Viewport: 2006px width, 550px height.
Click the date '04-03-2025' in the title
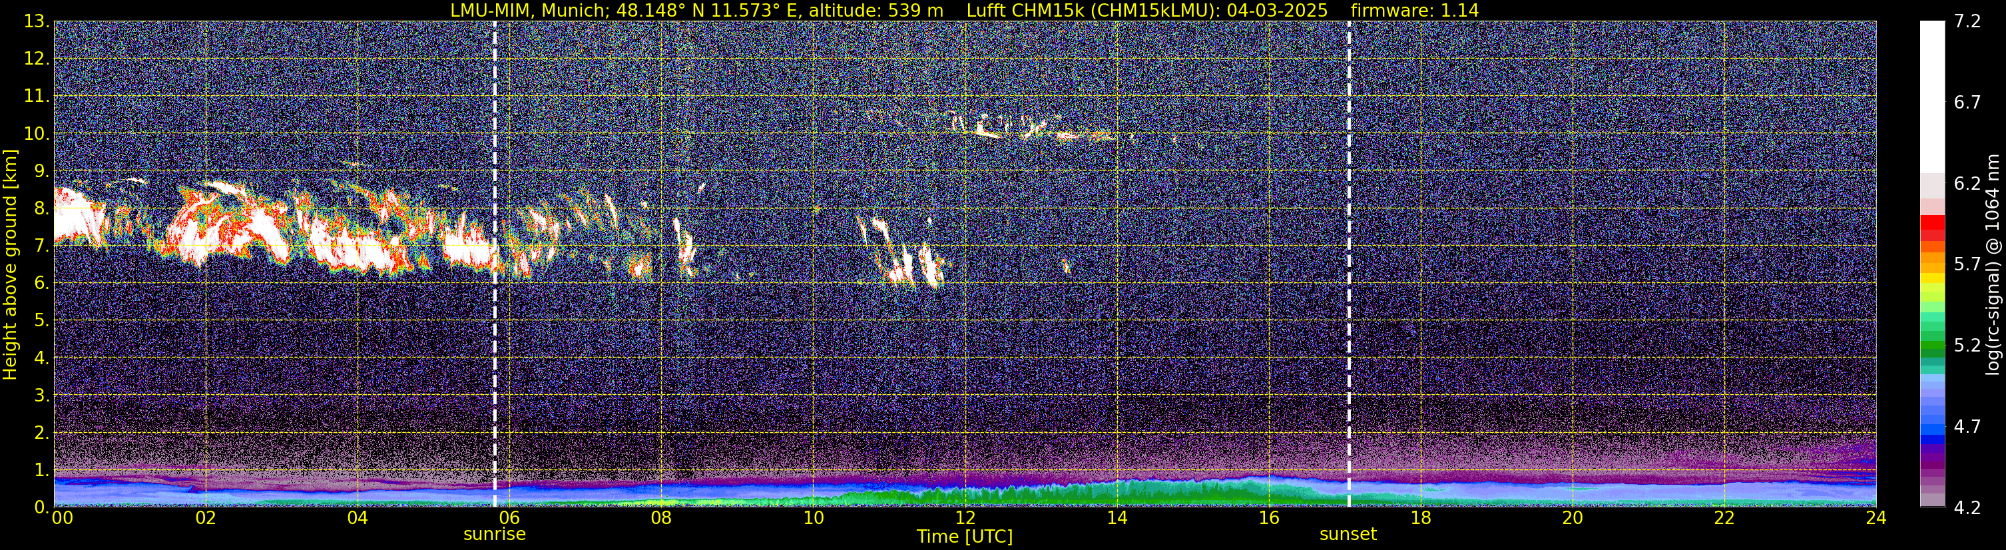1276,10
